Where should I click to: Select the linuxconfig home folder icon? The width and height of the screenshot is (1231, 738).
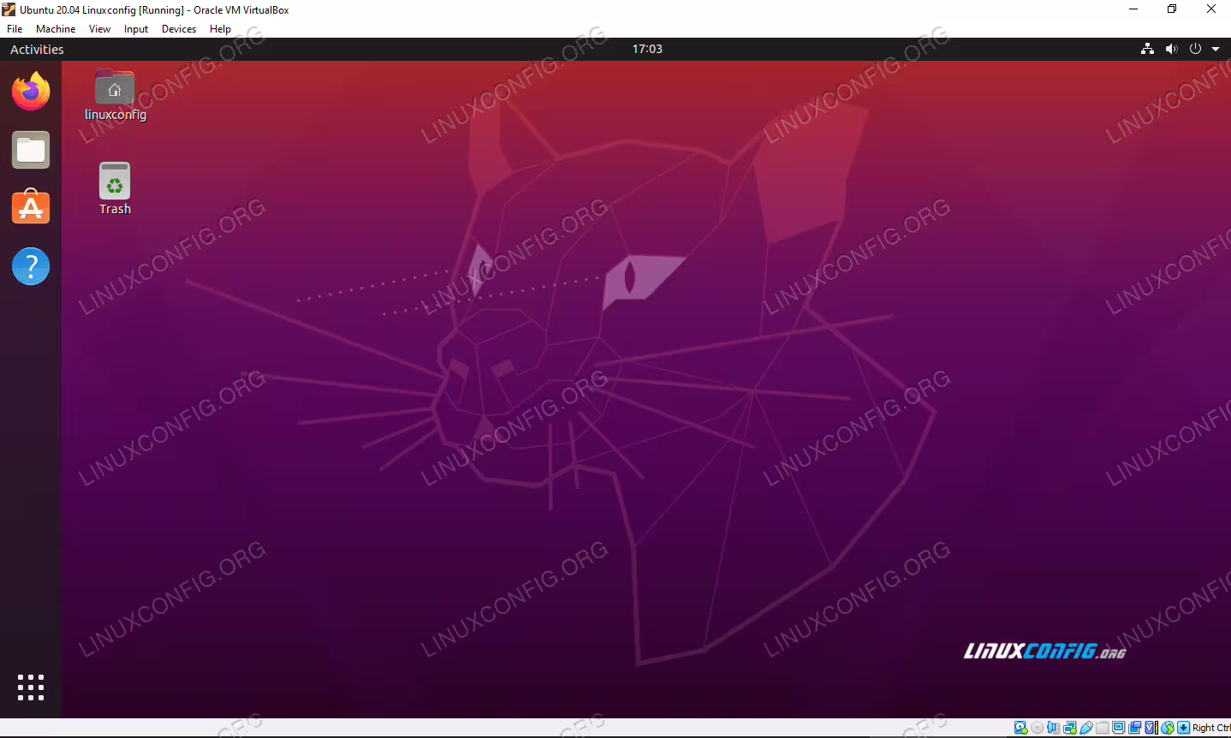click(115, 95)
